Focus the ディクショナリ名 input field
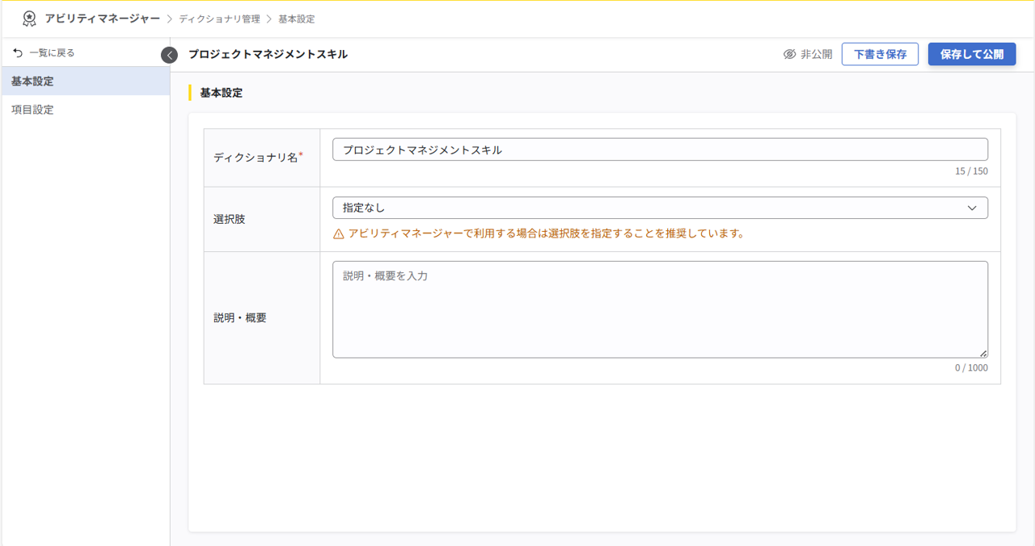Screen dimensions: 1035x546 coord(660,149)
